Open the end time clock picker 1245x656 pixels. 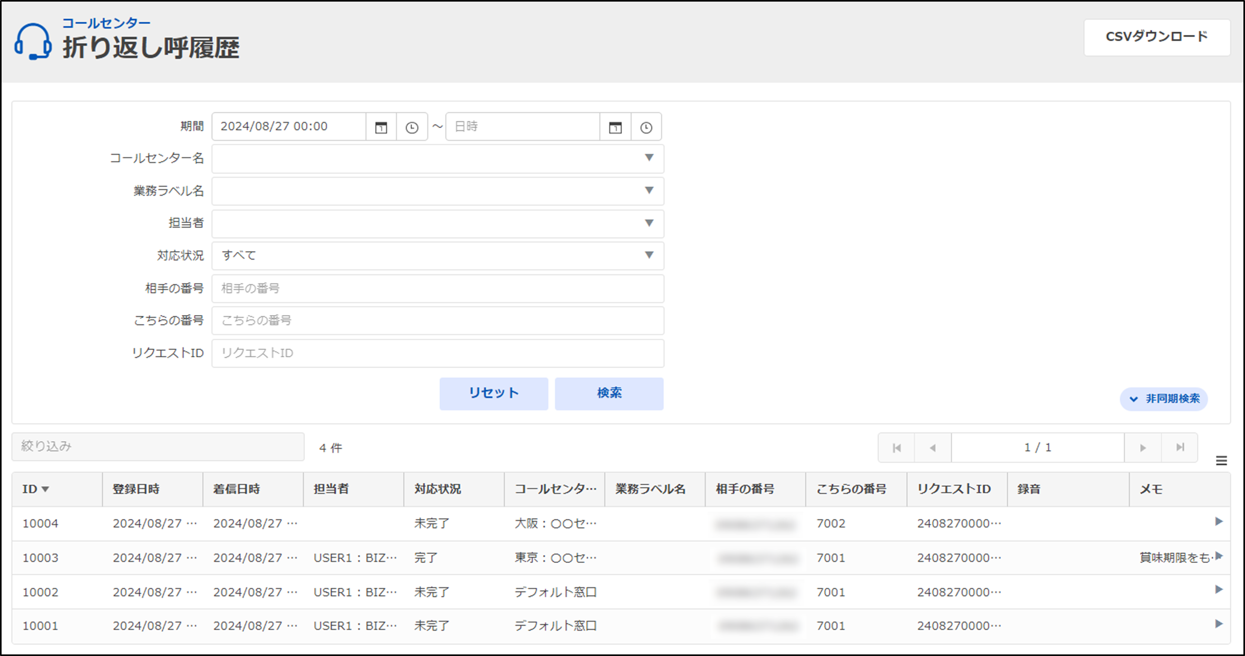[x=646, y=127]
